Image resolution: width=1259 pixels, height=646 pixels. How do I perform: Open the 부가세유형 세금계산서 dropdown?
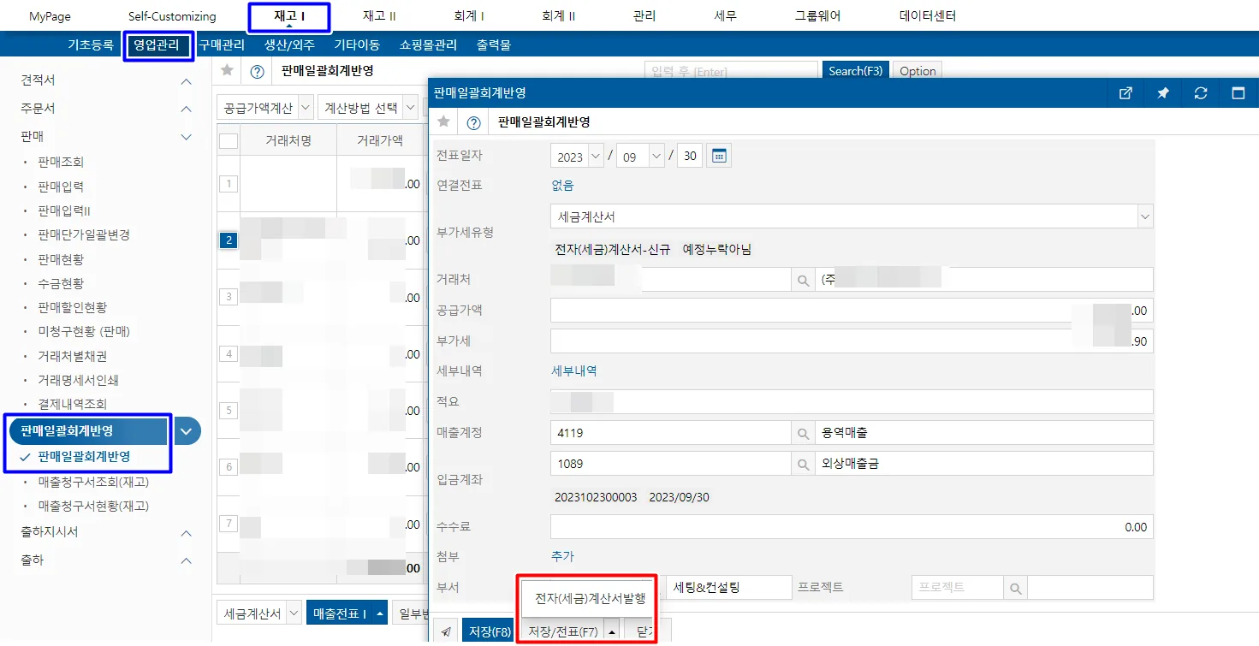coord(852,217)
